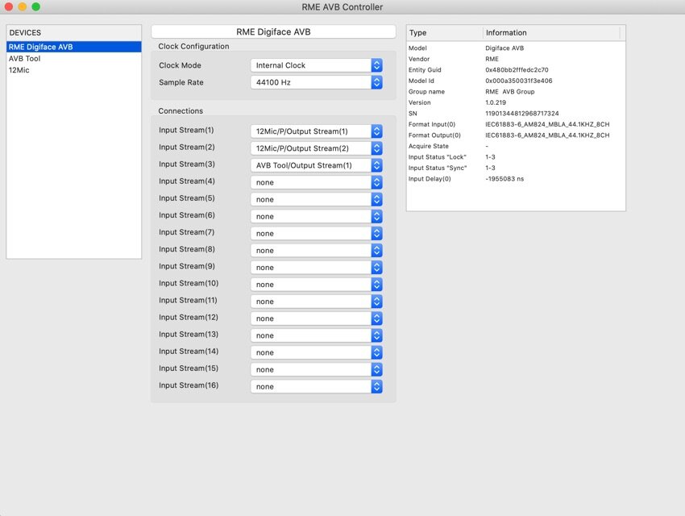Open Input Stream(11) dropdown

[x=316, y=302]
